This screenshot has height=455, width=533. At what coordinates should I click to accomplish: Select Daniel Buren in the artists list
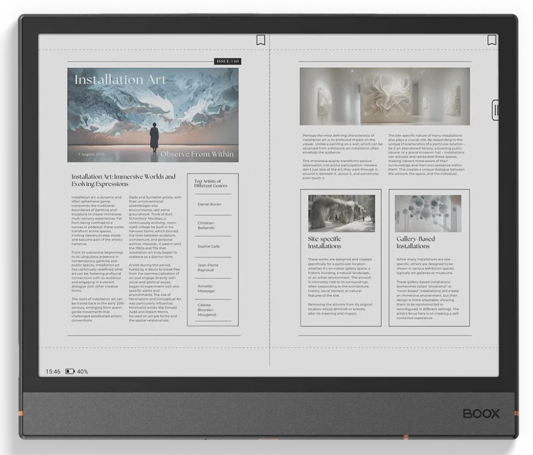[x=209, y=204]
